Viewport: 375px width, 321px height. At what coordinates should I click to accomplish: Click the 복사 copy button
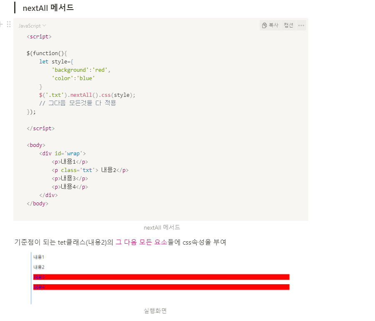pyautogui.click(x=270, y=25)
